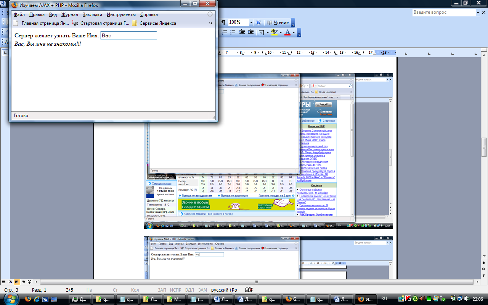Decrease indent in Word toolbar
The height and width of the screenshot is (305, 488).
241,32
